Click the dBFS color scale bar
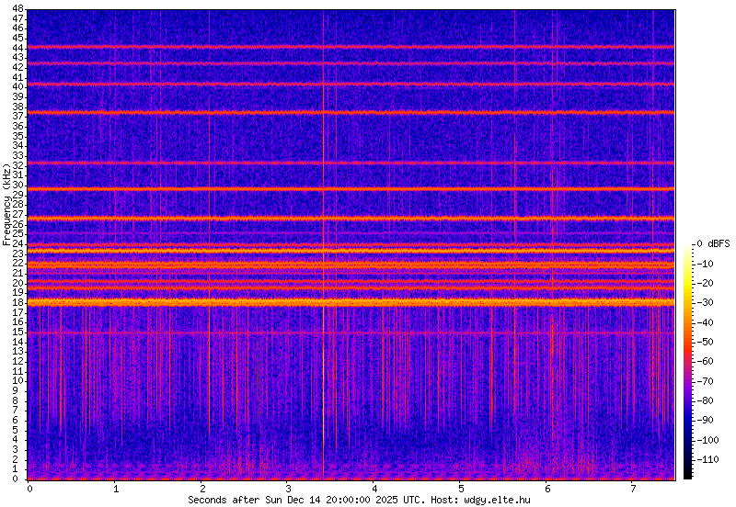 pos(687,361)
